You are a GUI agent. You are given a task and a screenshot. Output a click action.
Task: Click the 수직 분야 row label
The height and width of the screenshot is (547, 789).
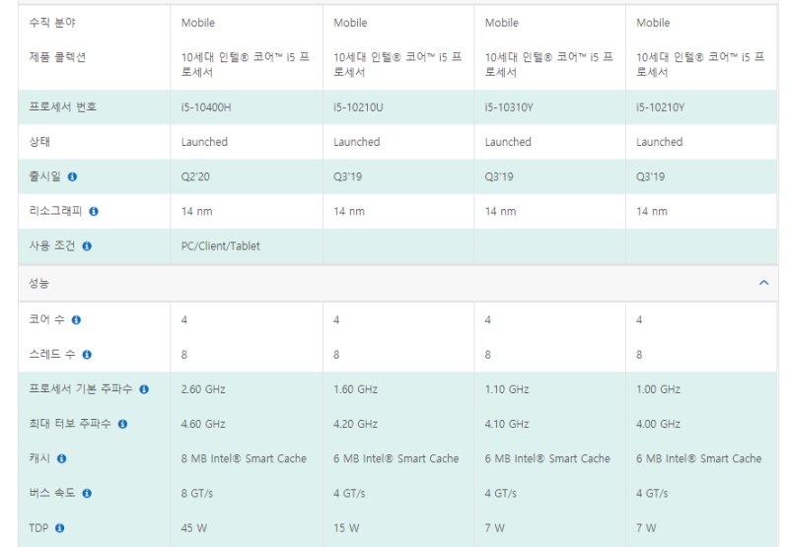[52, 23]
